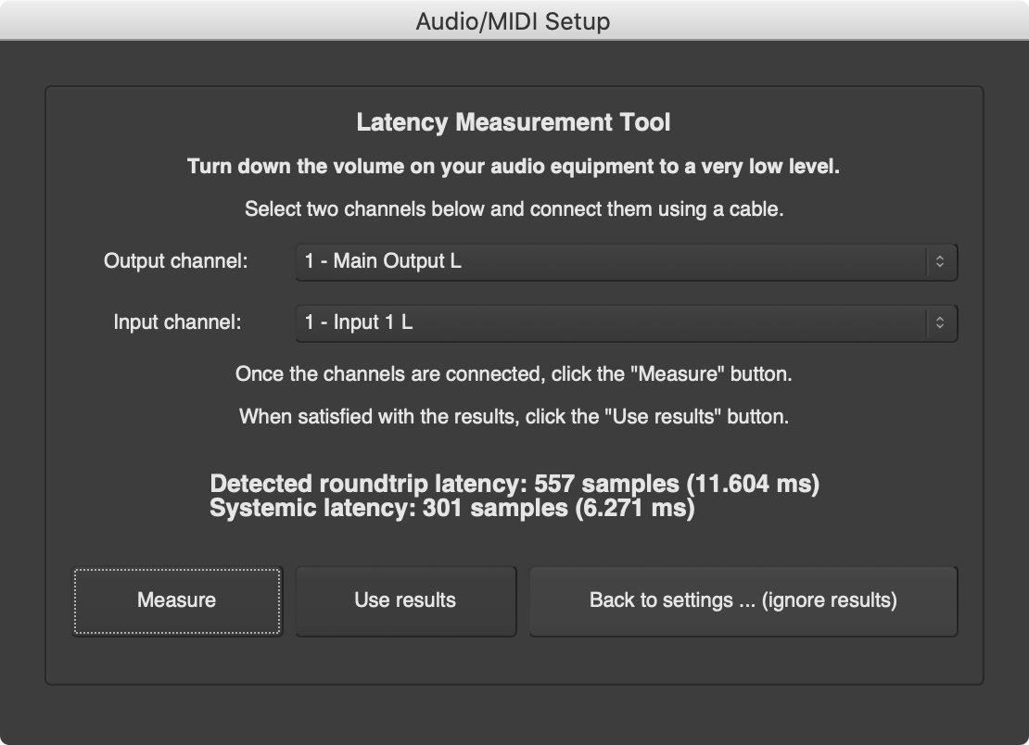The height and width of the screenshot is (745, 1029).
Task: Click the cable connection instruction line
Action: [x=514, y=208]
